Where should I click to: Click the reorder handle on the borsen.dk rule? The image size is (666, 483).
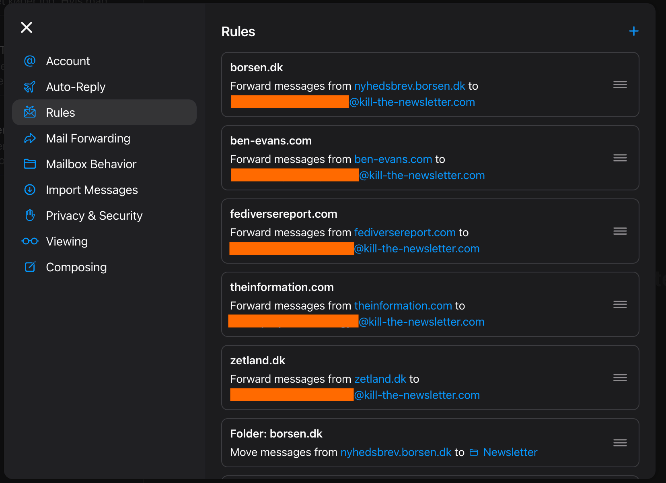pyautogui.click(x=620, y=85)
